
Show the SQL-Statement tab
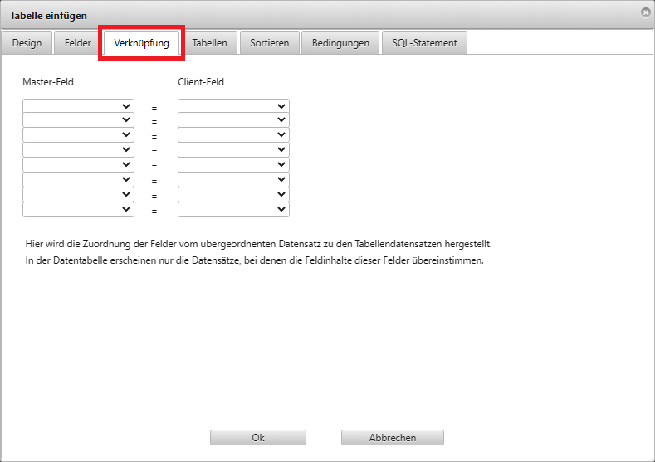click(424, 43)
